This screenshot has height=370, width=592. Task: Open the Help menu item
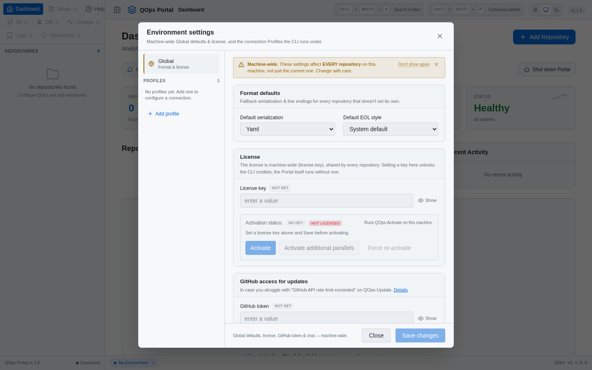point(95,9)
